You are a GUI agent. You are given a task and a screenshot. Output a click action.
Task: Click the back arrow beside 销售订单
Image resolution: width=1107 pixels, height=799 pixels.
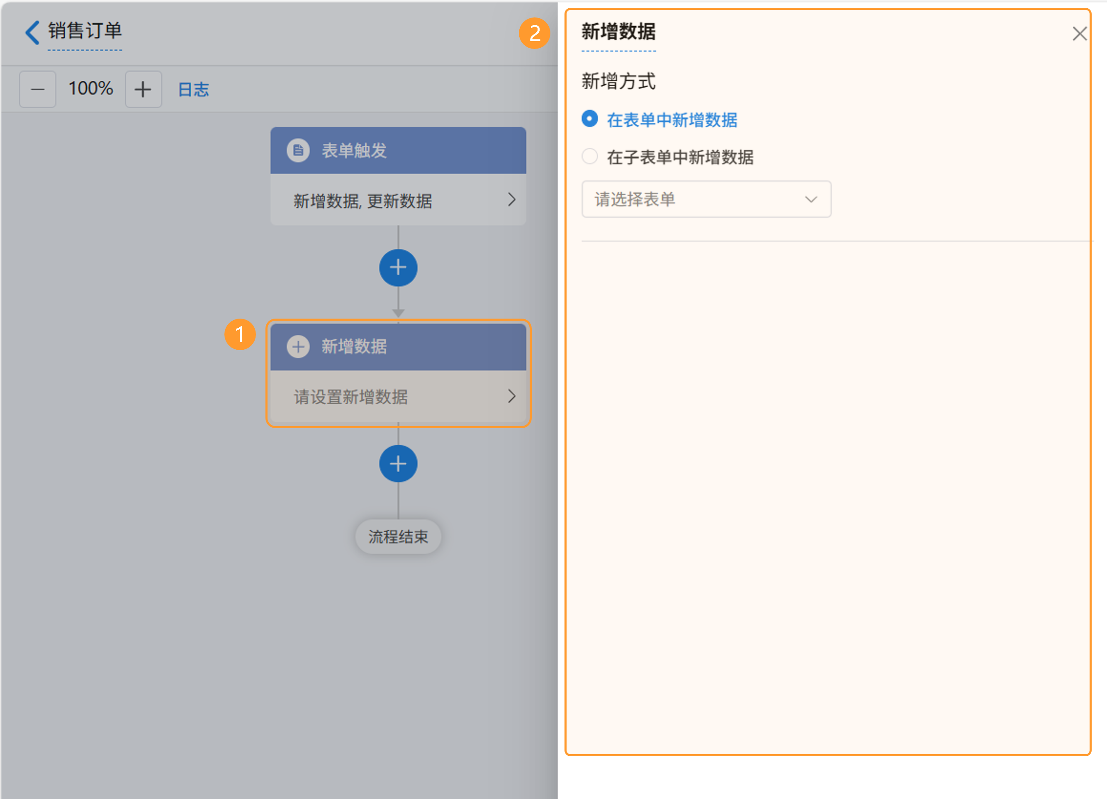coord(32,32)
